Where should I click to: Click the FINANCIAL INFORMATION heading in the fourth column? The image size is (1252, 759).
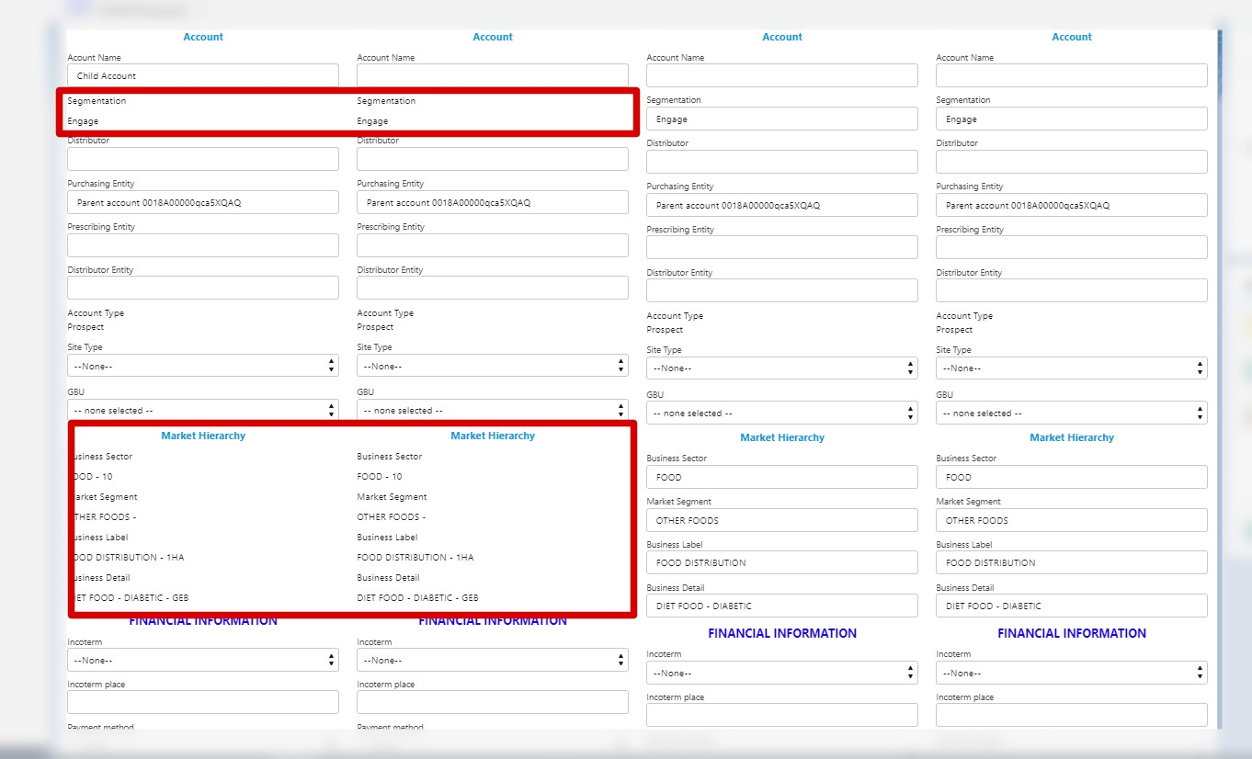[1072, 633]
